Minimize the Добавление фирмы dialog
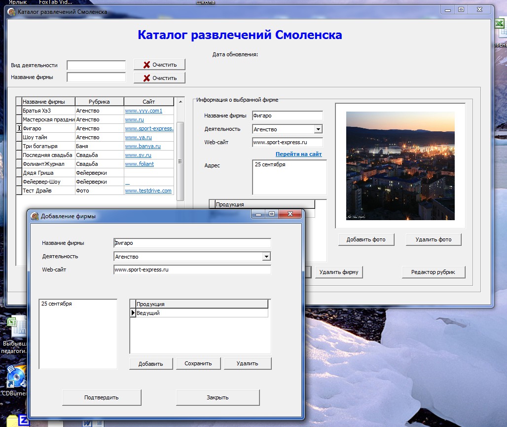Screen dimensions: 507x427 (x=258, y=214)
